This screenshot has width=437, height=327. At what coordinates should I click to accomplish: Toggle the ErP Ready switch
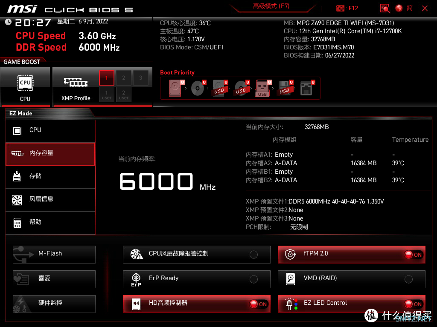(x=253, y=279)
